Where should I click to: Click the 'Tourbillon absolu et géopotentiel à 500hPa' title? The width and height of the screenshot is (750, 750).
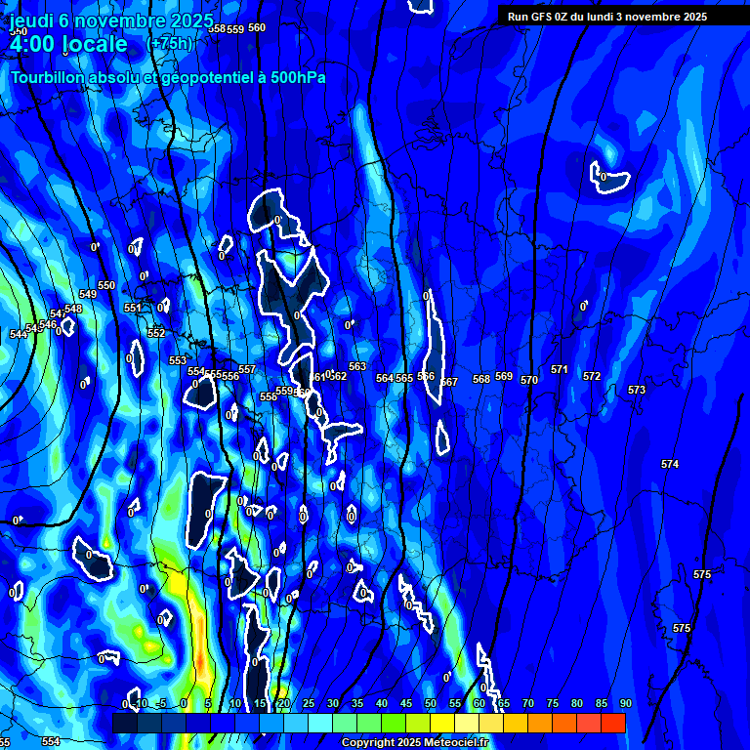(168, 78)
